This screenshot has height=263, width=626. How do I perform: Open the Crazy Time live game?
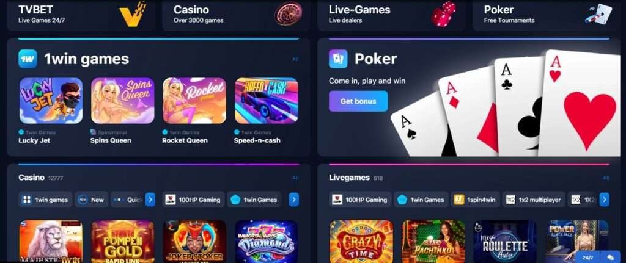(x=361, y=241)
